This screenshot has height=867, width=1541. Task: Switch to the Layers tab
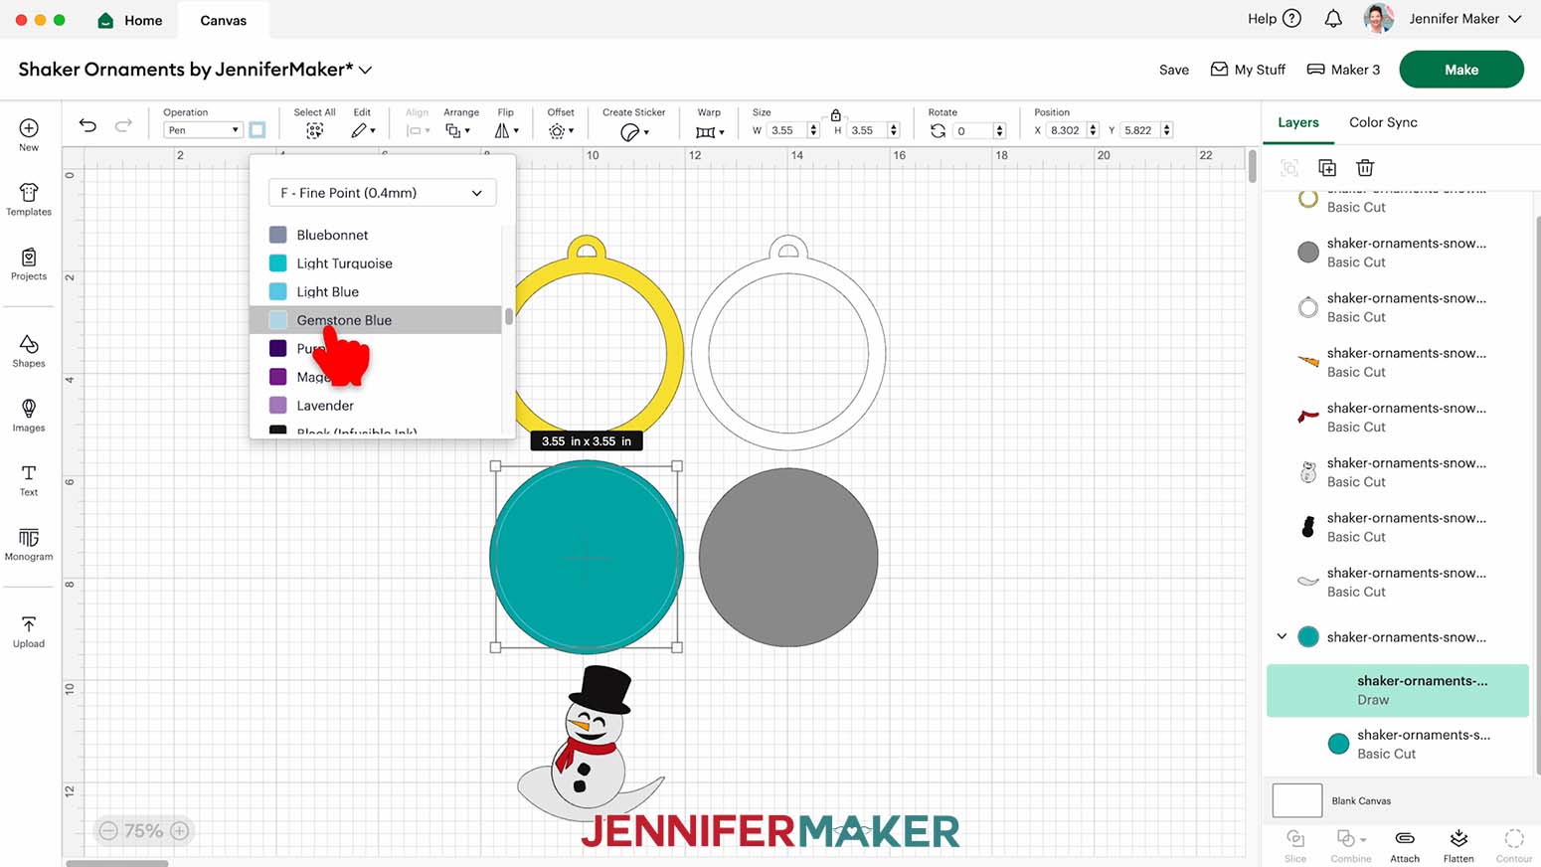[x=1297, y=122]
